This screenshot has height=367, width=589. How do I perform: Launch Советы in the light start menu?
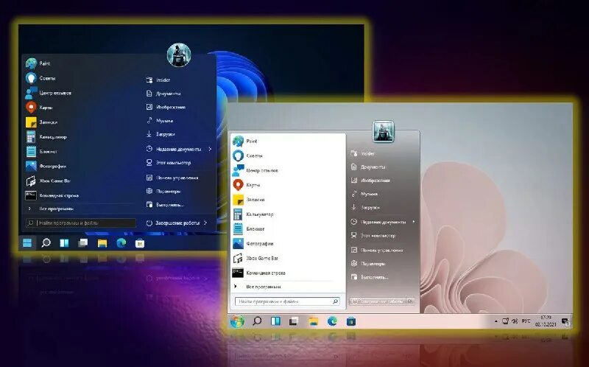tap(247, 156)
